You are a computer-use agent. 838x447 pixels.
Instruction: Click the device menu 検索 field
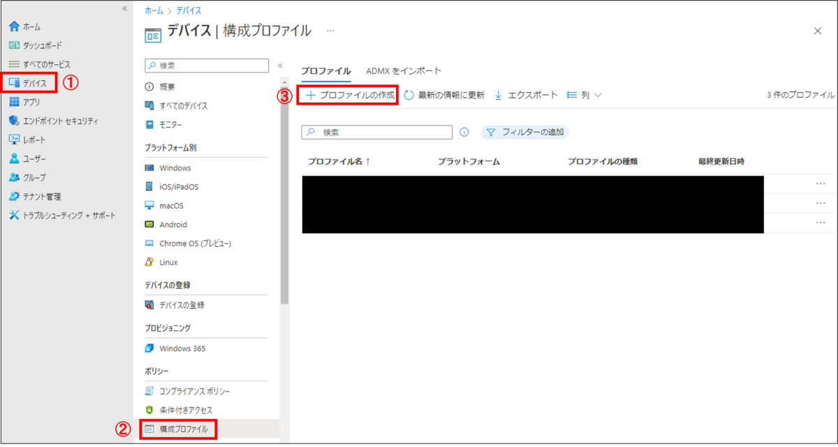pyautogui.click(x=206, y=66)
